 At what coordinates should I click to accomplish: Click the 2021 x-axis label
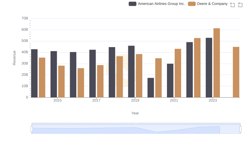tap(174, 100)
